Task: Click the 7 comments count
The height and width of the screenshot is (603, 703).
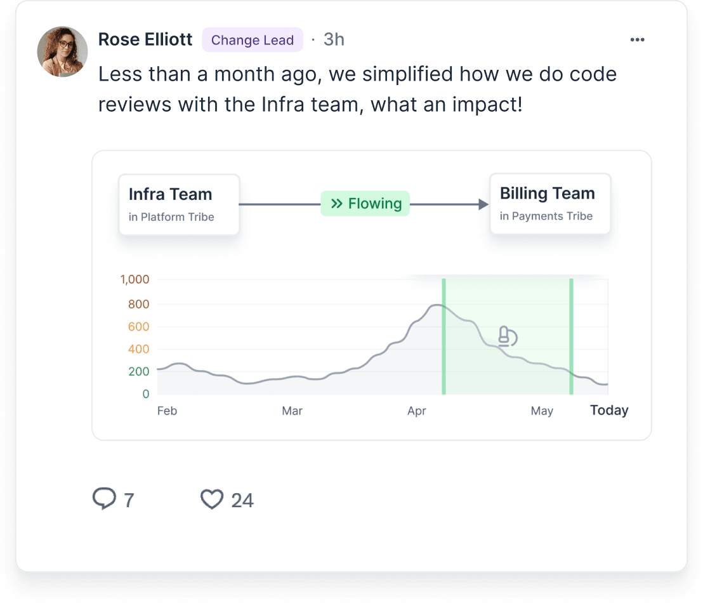Action: [x=129, y=500]
